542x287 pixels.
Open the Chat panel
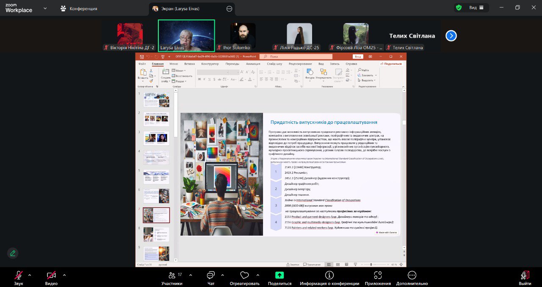tap(211, 275)
